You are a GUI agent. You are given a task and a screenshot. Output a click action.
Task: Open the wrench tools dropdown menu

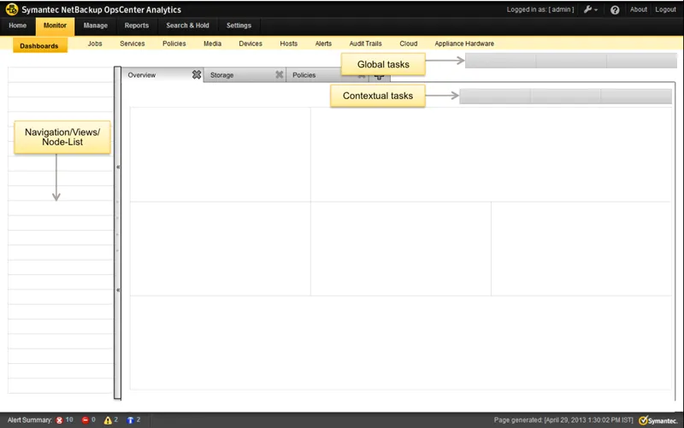(x=591, y=9)
